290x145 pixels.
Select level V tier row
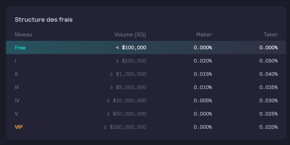(146, 114)
